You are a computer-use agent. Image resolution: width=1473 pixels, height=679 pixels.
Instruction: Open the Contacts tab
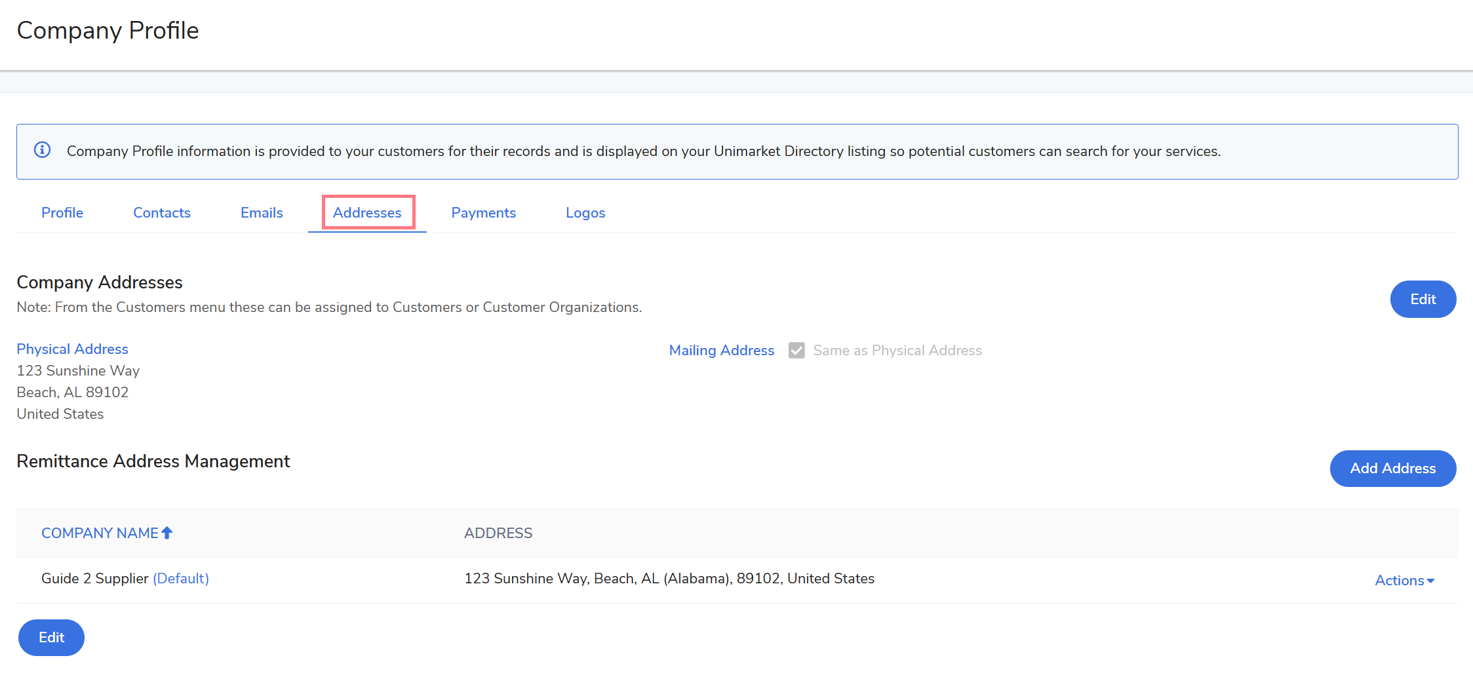coord(161,213)
